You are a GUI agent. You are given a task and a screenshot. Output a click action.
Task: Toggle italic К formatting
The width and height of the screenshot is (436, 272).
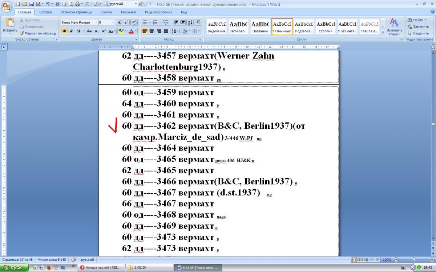tap(72, 31)
